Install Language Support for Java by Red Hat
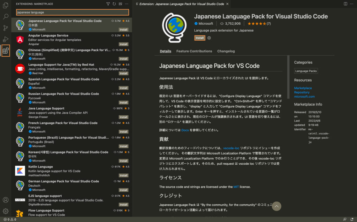Screen dimensions: 357x222 tap(123, 73)
